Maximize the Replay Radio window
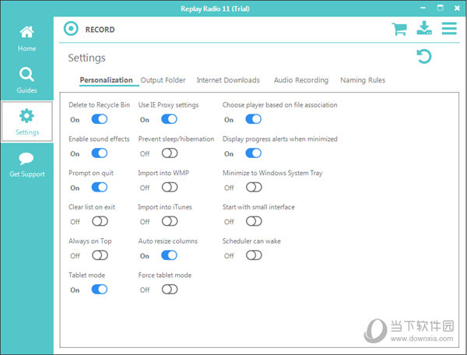Viewport: 467px width, 355px height. click(441, 8)
